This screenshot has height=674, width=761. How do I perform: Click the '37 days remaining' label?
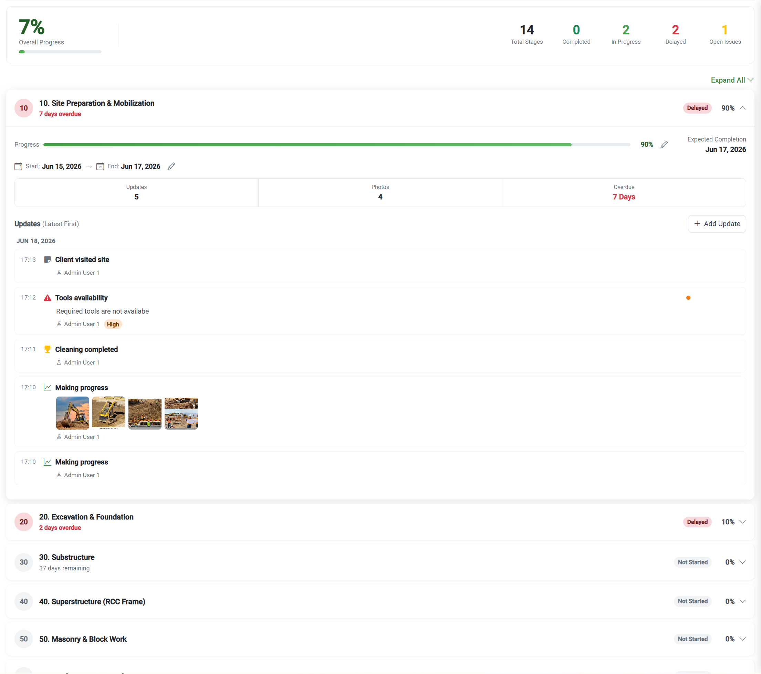click(x=64, y=568)
